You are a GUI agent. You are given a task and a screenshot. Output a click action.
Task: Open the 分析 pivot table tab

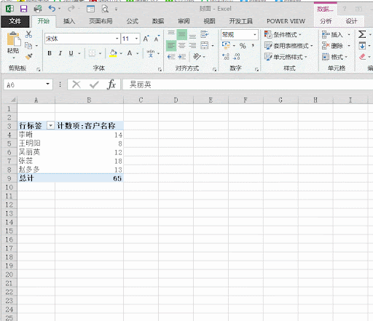(x=326, y=21)
